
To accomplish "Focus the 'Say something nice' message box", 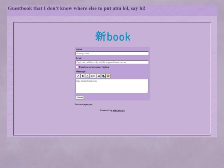I will 112,86.
